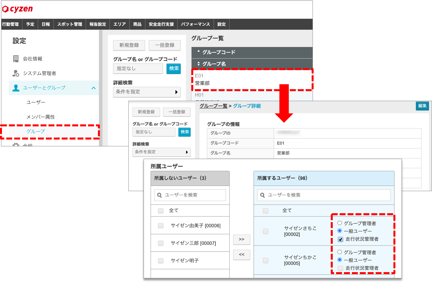432x283 pixels.
Task: Click the グループ名 value 営業部 cell
Action: point(348,153)
